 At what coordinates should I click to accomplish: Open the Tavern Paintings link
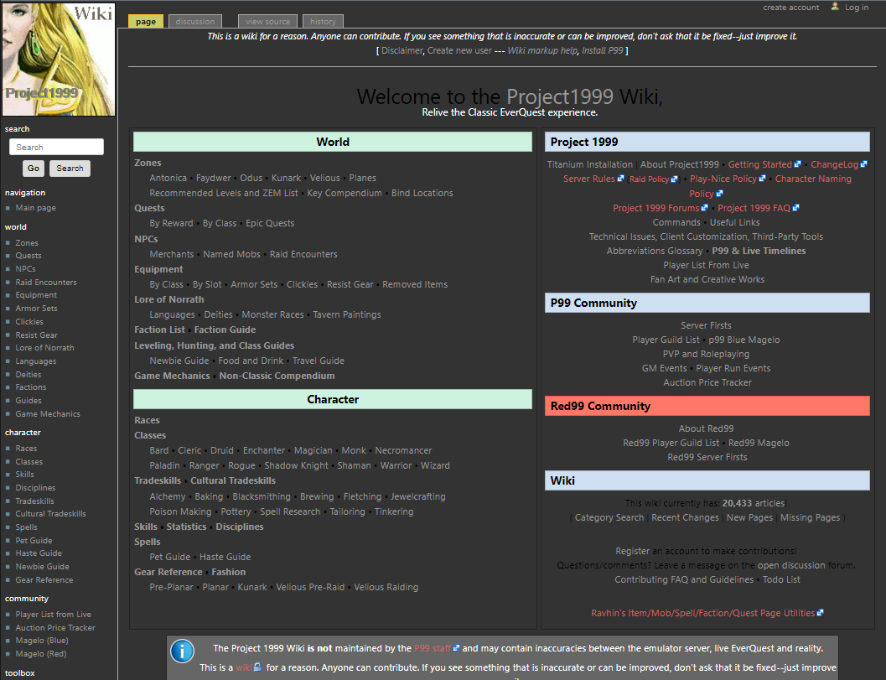coord(347,315)
